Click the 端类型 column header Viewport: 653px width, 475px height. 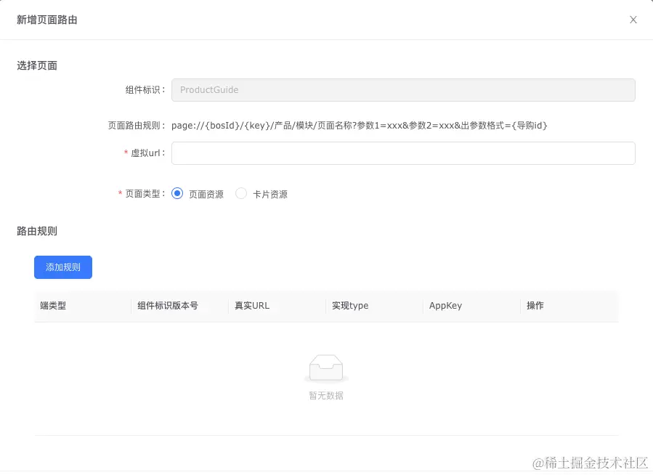pos(50,305)
